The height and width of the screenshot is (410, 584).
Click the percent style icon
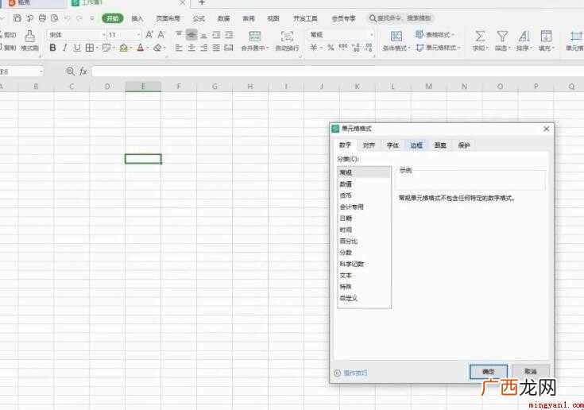[x=331, y=48]
